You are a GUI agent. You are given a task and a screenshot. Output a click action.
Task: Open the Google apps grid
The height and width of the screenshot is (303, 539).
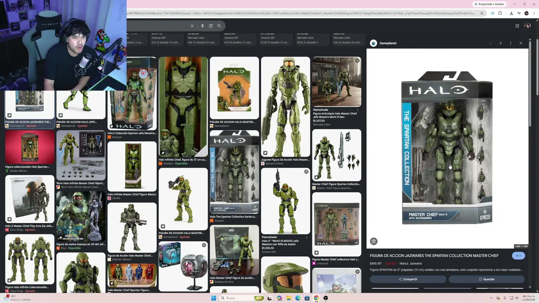517,26
